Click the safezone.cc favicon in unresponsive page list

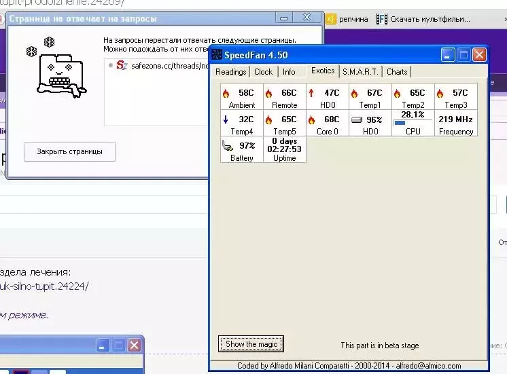(x=122, y=65)
